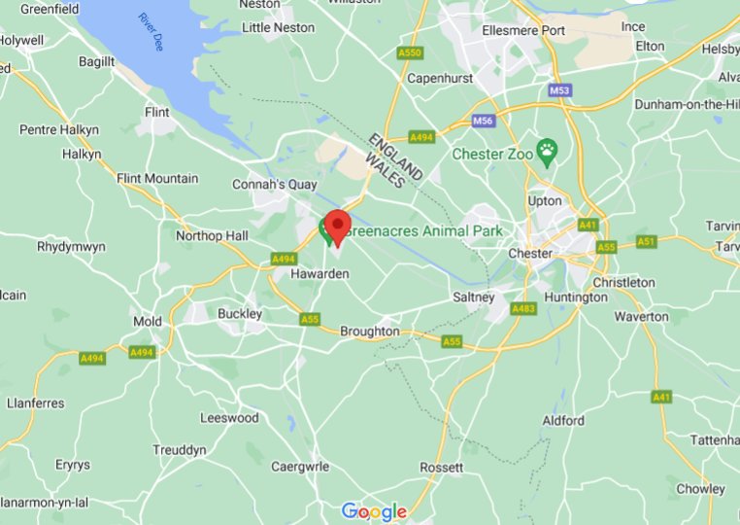Screen dimensions: 740x525
Task: Click the Buckley town label
Action: tap(240, 314)
